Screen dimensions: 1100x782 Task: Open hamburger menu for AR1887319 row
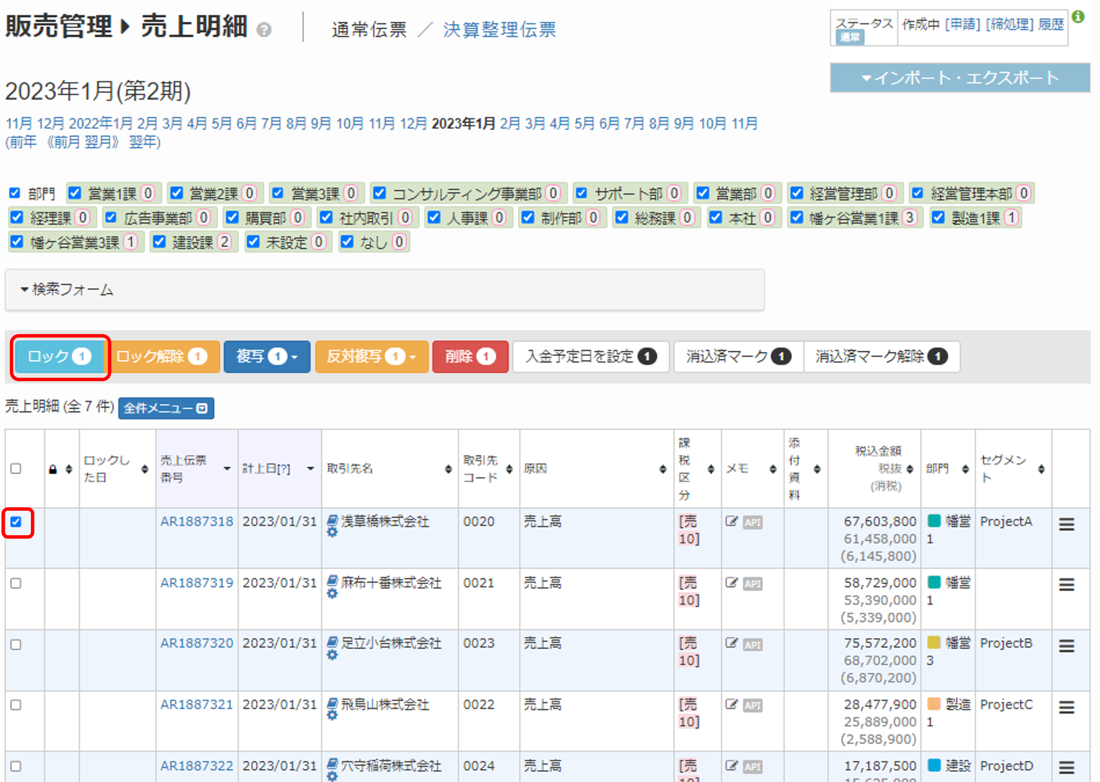[1067, 584]
